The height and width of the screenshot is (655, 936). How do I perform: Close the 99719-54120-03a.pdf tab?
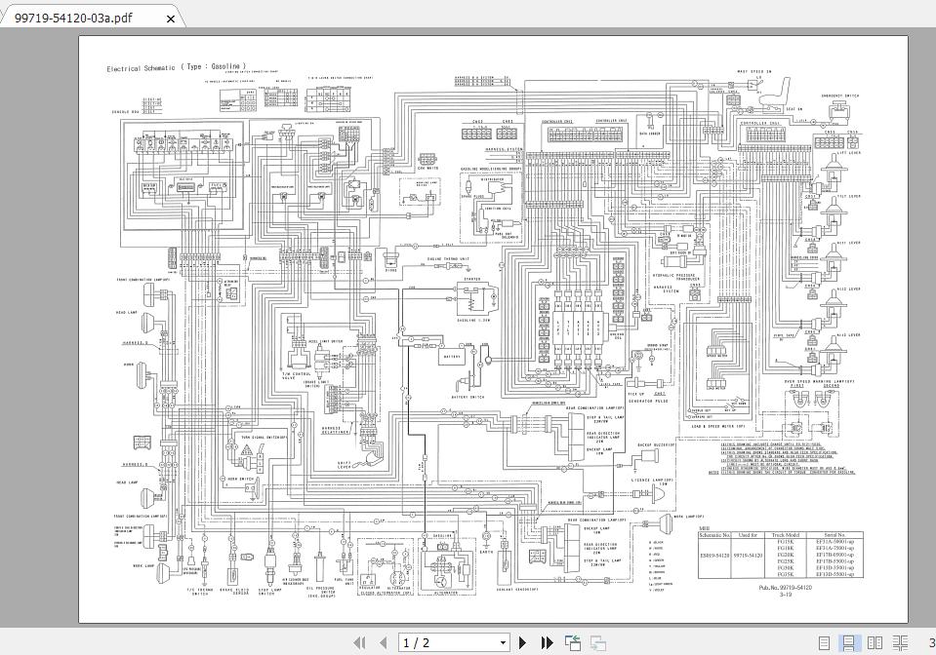[171, 19]
